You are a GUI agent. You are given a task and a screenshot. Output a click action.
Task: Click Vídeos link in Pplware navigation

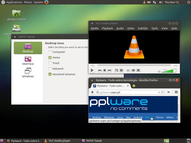pyautogui.click(x=170, y=117)
